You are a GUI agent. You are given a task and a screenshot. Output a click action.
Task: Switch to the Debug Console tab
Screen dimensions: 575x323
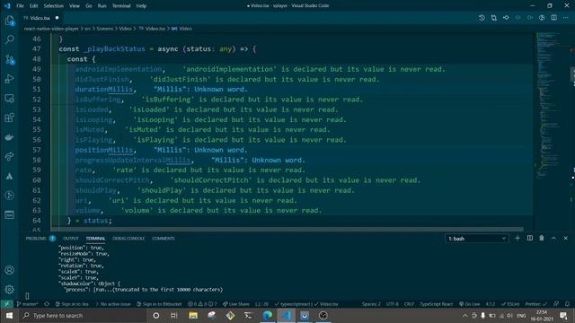128,239
